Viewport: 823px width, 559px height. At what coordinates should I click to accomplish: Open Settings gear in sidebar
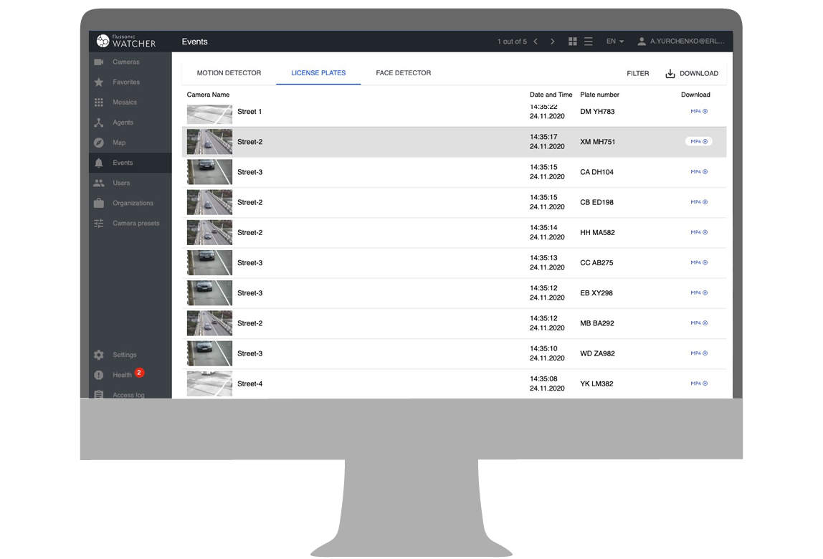coord(99,355)
